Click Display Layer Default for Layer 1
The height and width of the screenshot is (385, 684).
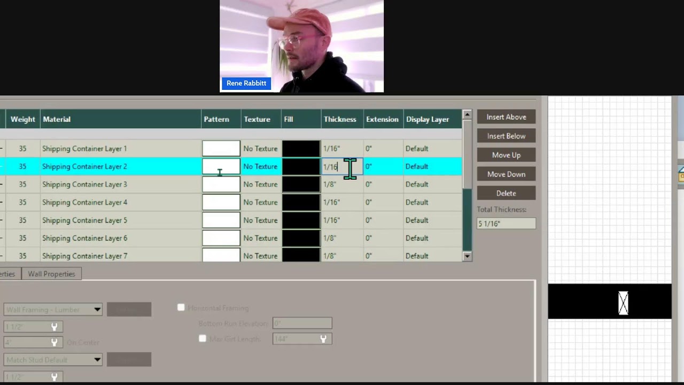[x=416, y=149]
